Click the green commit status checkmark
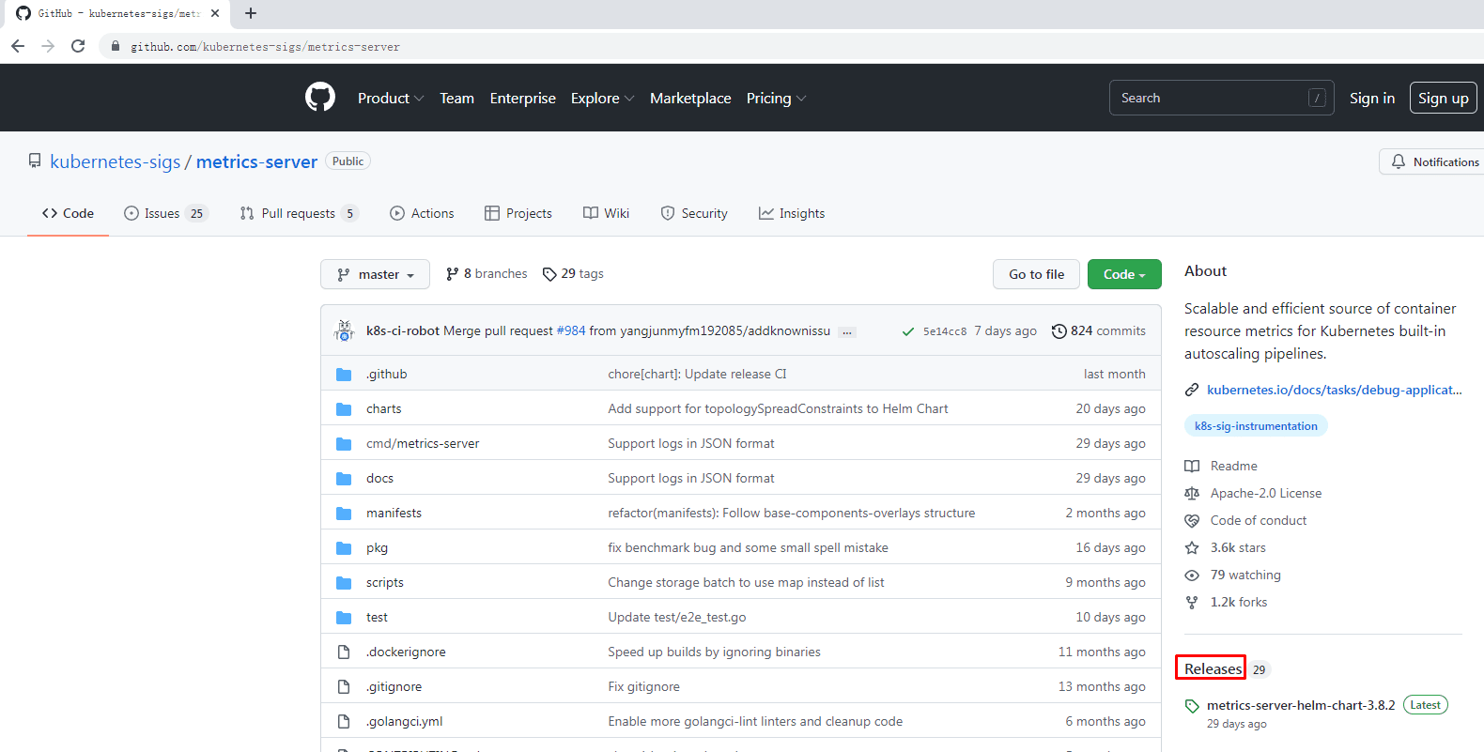Viewport: 1484px width, 752px height. [x=908, y=331]
